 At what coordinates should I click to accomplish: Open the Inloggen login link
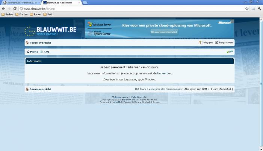pyautogui.click(x=207, y=43)
